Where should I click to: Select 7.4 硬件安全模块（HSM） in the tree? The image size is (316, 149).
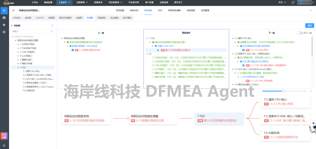[x=35, y=83]
